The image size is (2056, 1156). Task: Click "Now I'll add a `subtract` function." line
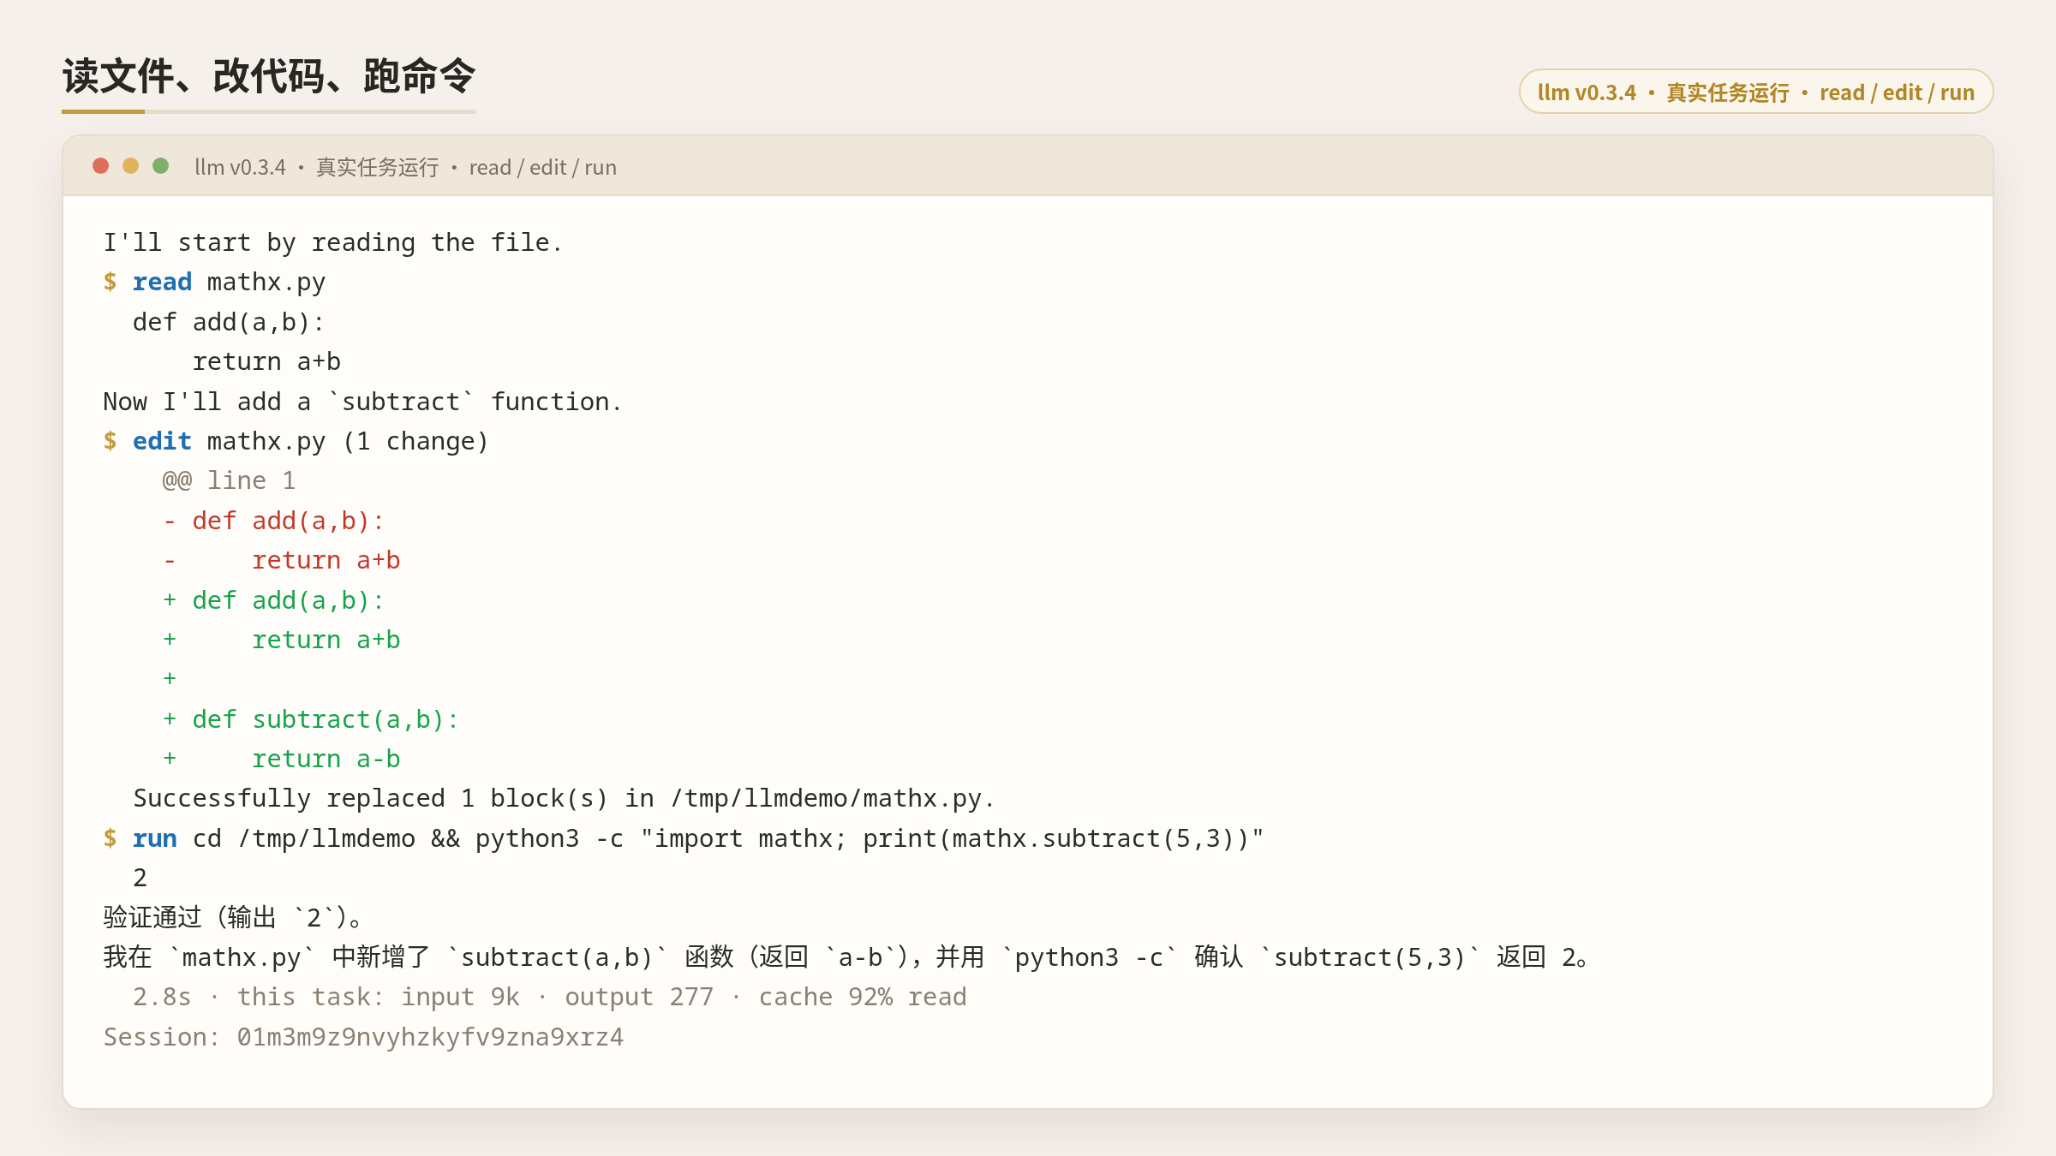362,402
